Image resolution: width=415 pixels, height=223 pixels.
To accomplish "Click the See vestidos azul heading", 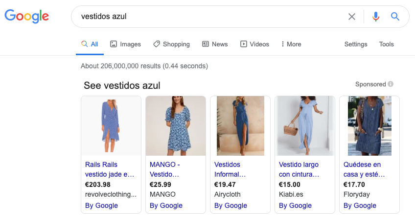I will [122, 85].
